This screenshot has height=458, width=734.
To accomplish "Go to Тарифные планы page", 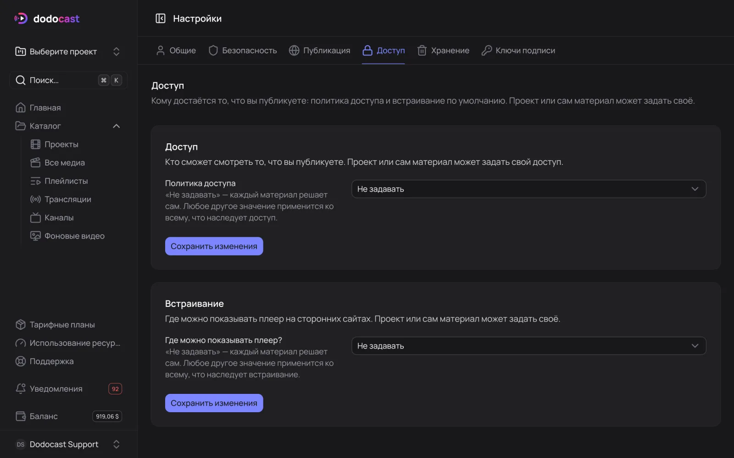I will 62,325.
